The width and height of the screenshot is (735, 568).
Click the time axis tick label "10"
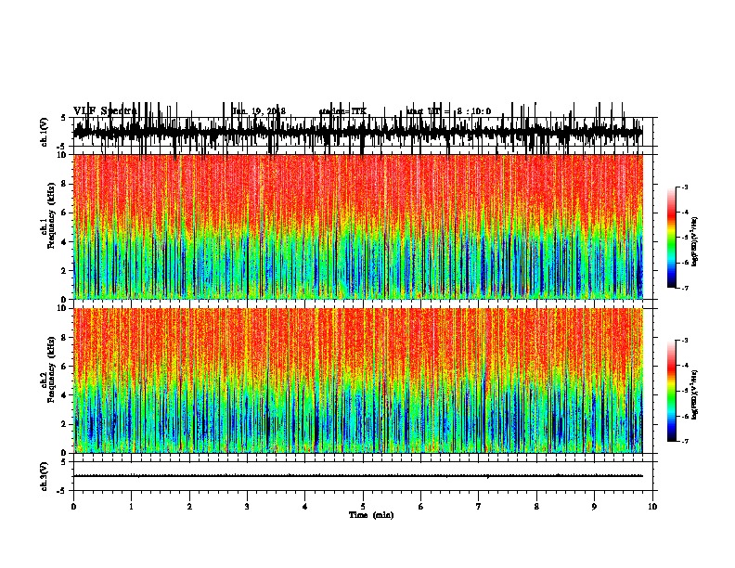click(x=652, y=507)
